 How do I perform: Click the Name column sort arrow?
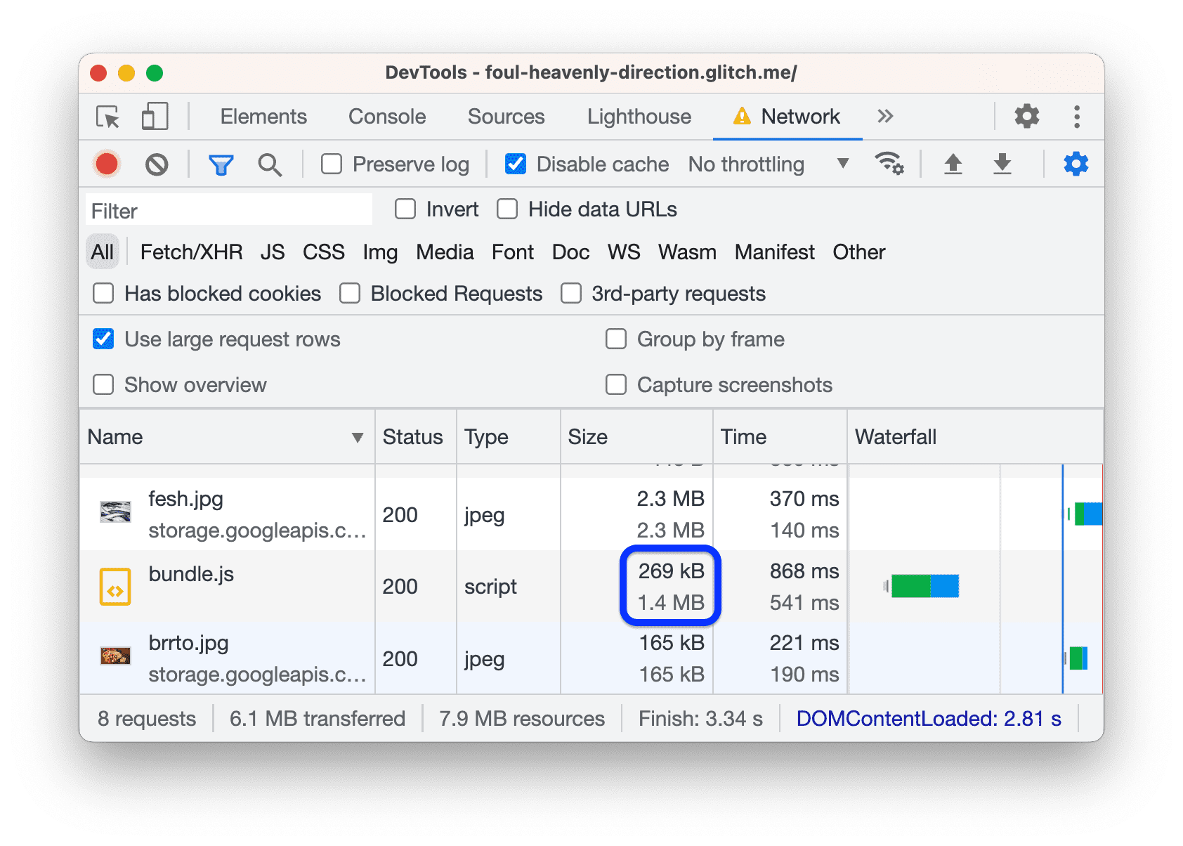pos(357,438)
